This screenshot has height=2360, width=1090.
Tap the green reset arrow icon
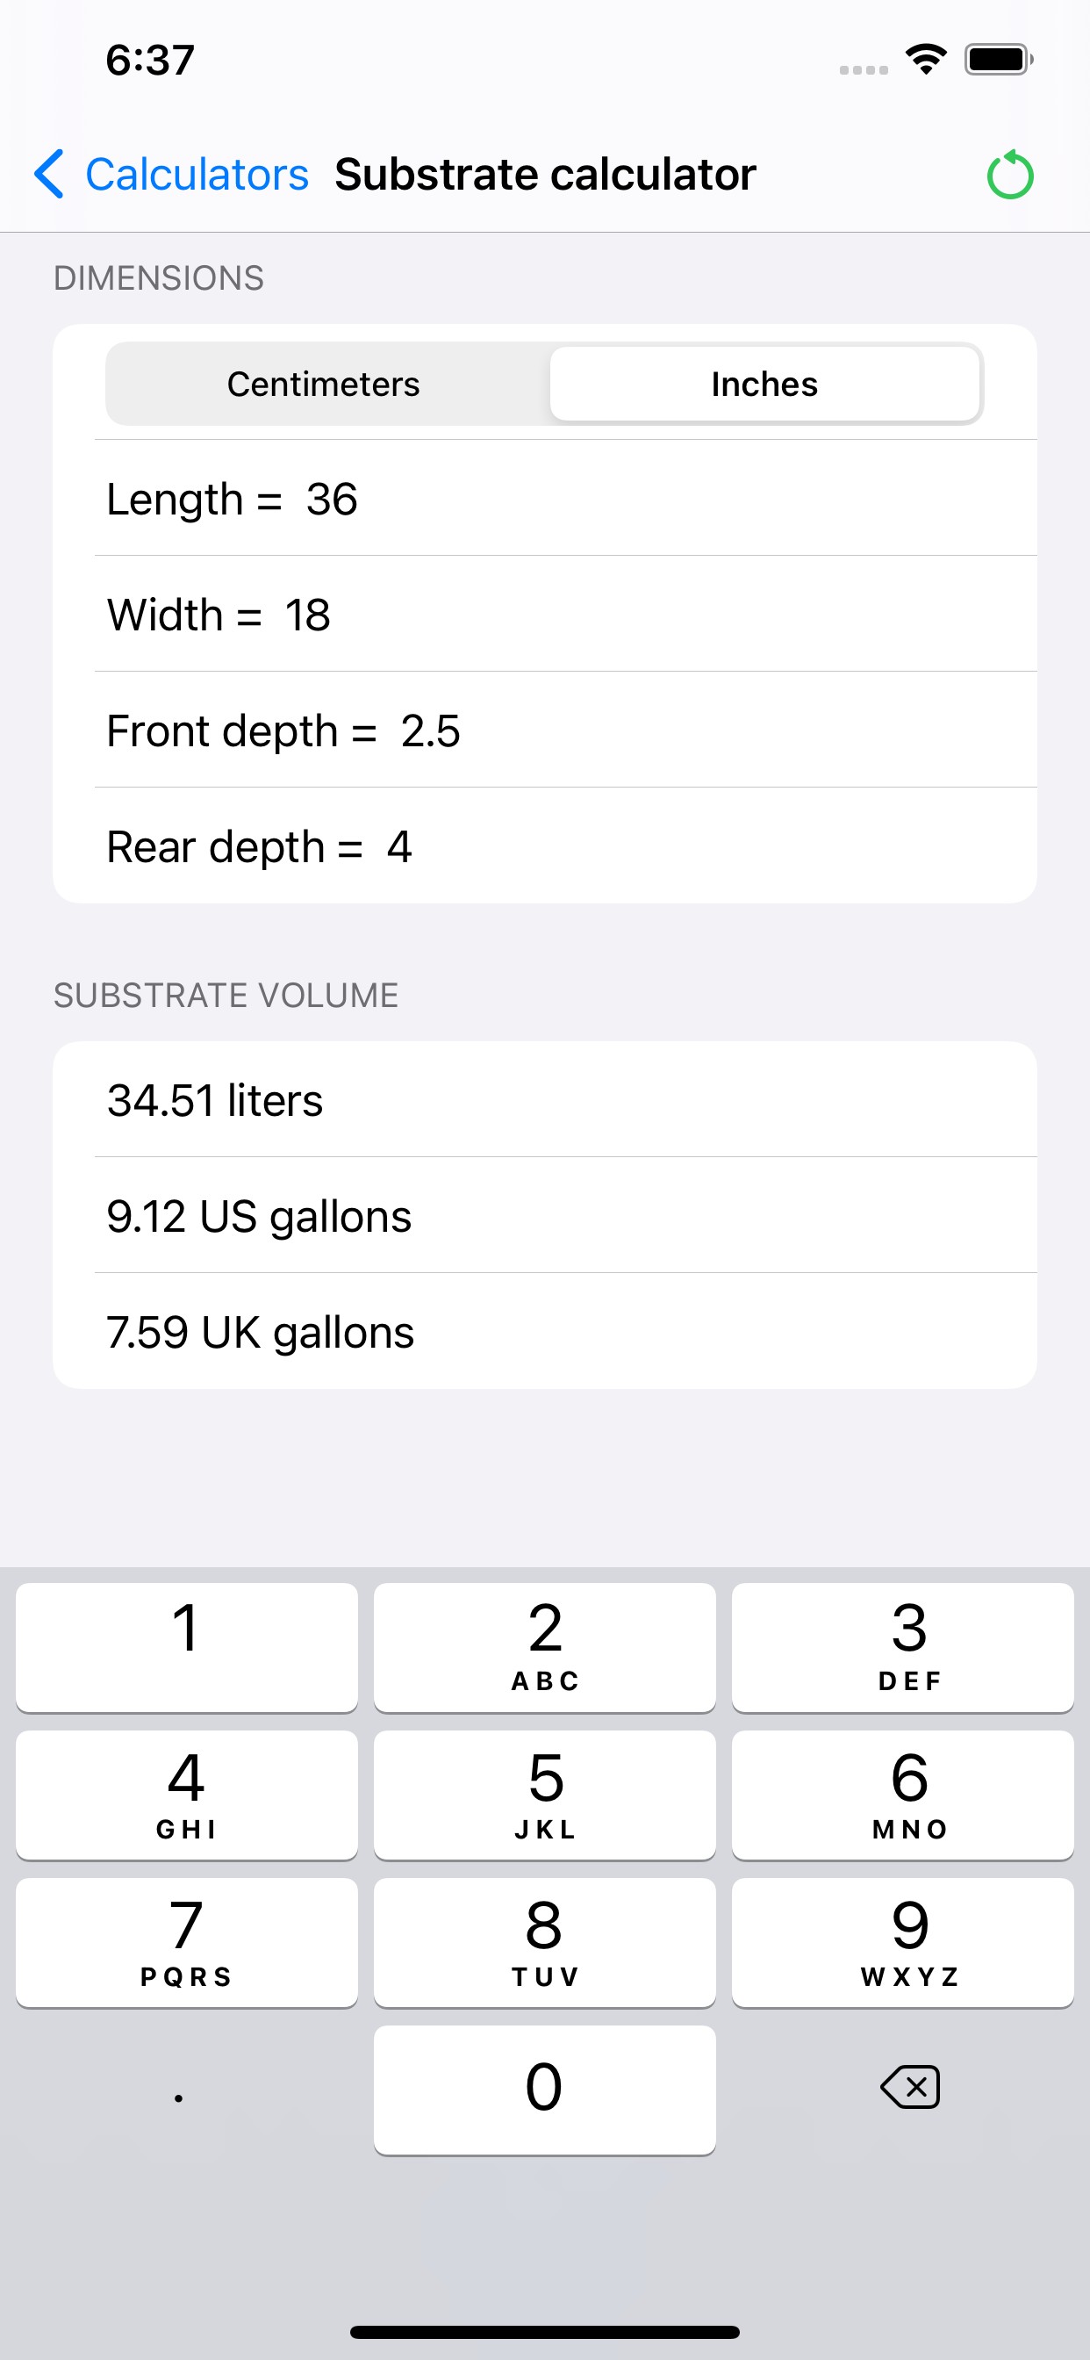[1009, 174]
